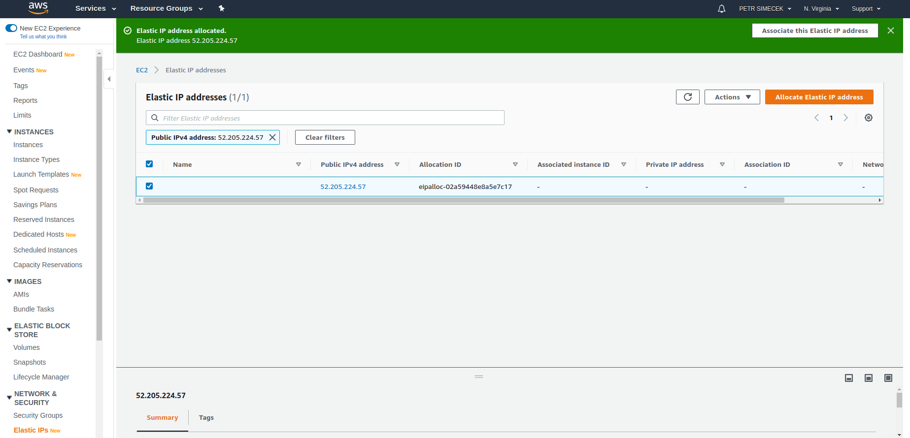Go to next page arrow

pyautogui.click(x=846, y=118)
